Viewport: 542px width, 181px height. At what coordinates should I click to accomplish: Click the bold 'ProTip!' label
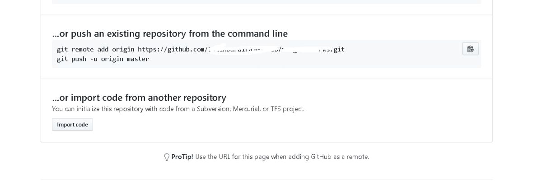(182, 157)
